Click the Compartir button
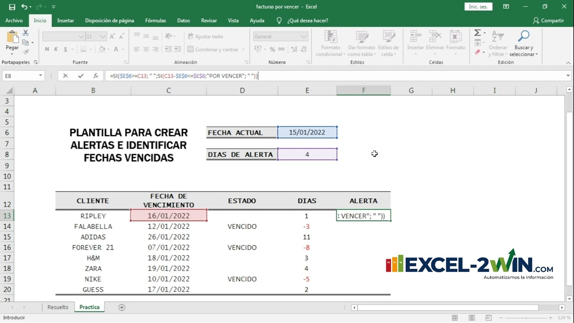The height and width of the screenshot is (323, 574). (x=548, y=21)
